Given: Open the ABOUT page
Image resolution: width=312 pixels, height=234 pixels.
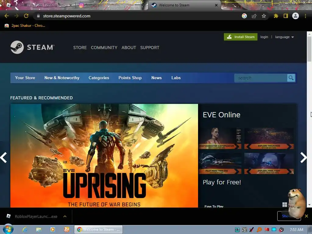Looking at the screenshot, I should (x=129, y=48).
